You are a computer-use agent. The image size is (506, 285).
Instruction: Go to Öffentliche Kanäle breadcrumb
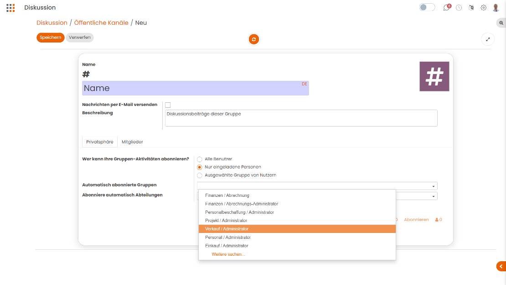(101, 23)
